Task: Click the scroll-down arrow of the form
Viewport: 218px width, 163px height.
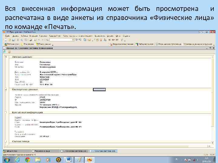Action: pyautogui.click(x=212, y=142)
